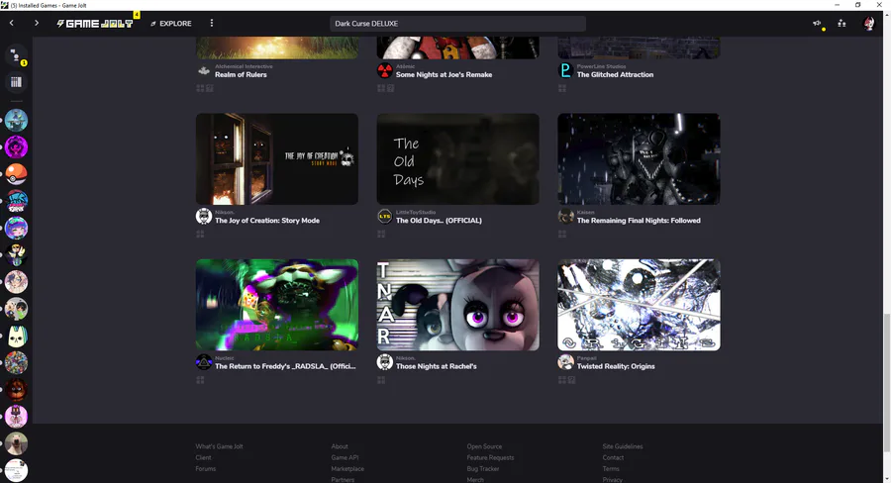Open the Forums footer link
Image resolution: width=891 pixels, height=483 pixels.
206,469
